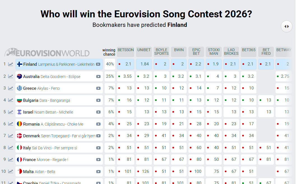The width and height of the screenshot is (296, 184).
Task: Click the Australia flag icon
Action: (x=19, y=76)
